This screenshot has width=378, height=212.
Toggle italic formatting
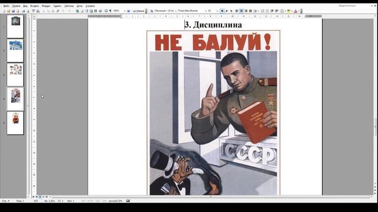tap(227, 11)
